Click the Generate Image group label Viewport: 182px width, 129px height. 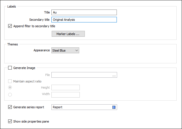[x=24, y=68]
